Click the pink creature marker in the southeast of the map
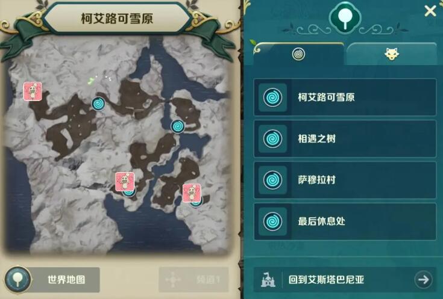The height and width of the screenshot is (299, 443). pyautogui.click(x=192, y=193)
